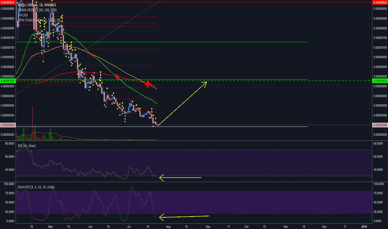Image resolution: width=388 pixels, height=229 pixels.
Task: Click the green 0.00000528 price tag on right axis
Action: (380, 81)
